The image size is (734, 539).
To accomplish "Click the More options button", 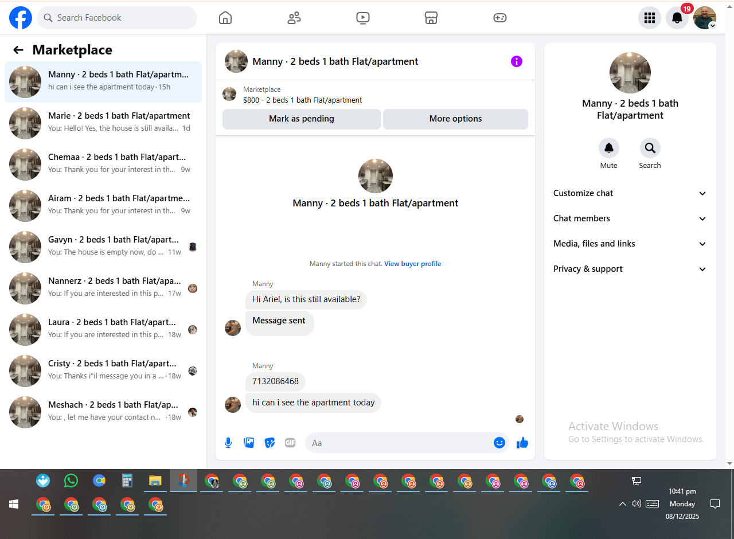I will pos(456,119).
